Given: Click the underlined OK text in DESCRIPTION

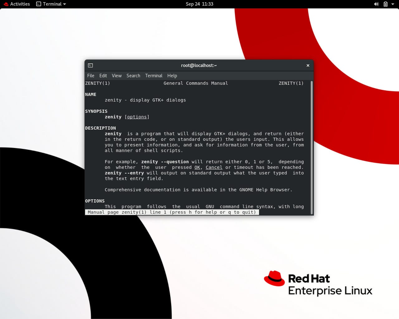Looking at the screenshot, I should (x=197, y=167).
